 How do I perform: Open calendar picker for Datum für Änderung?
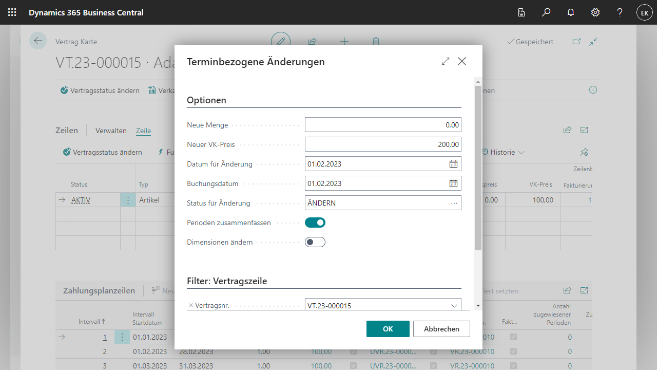(x=453, y=164)
